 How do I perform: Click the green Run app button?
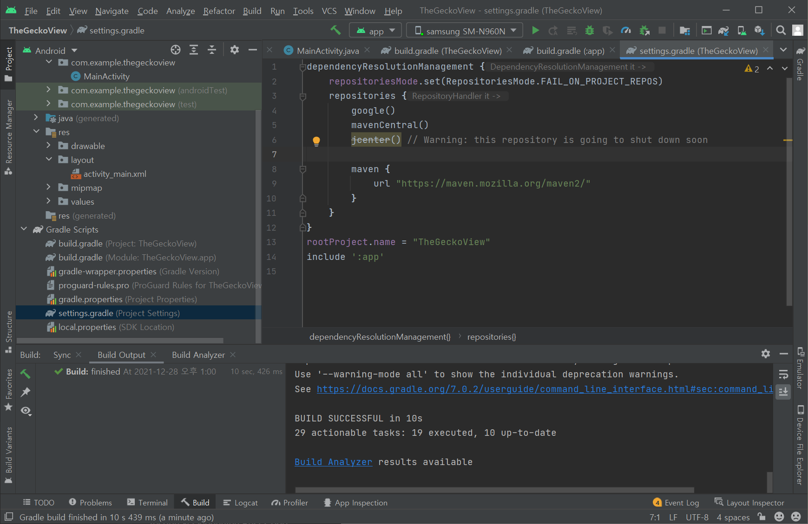click(x=535, y=31)
